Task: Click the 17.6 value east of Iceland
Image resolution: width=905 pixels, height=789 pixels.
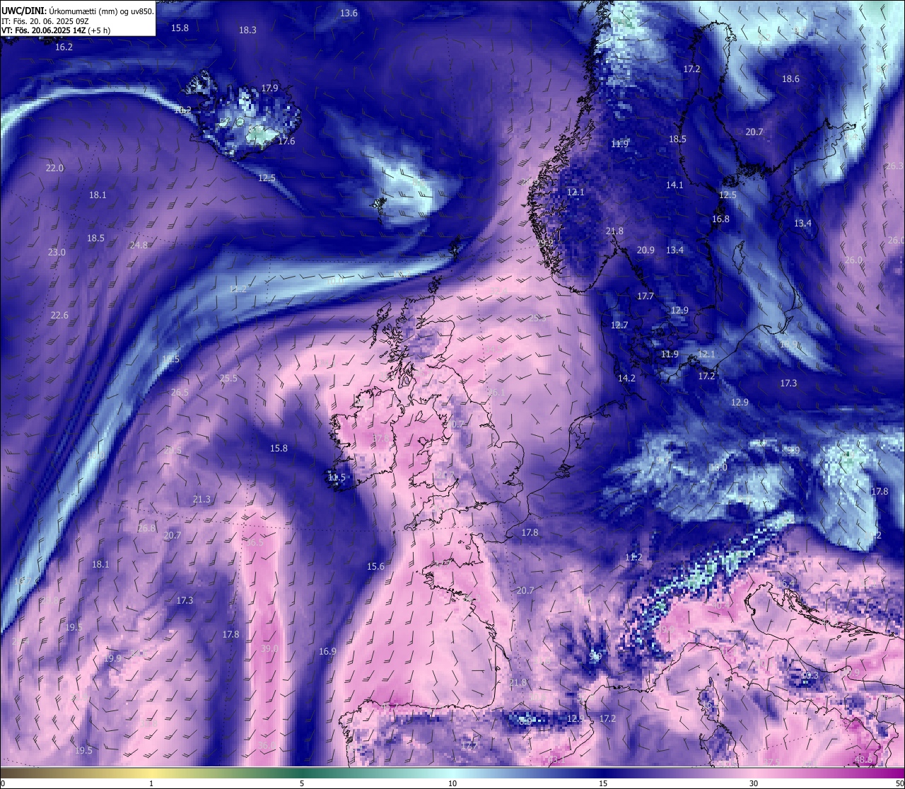Action: (286, 142)
